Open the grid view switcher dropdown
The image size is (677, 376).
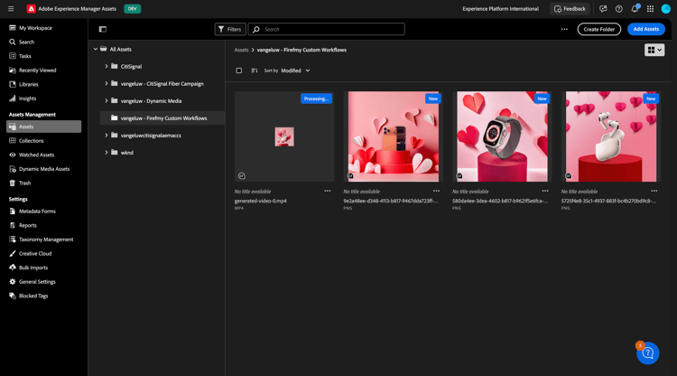coord(654,50)
